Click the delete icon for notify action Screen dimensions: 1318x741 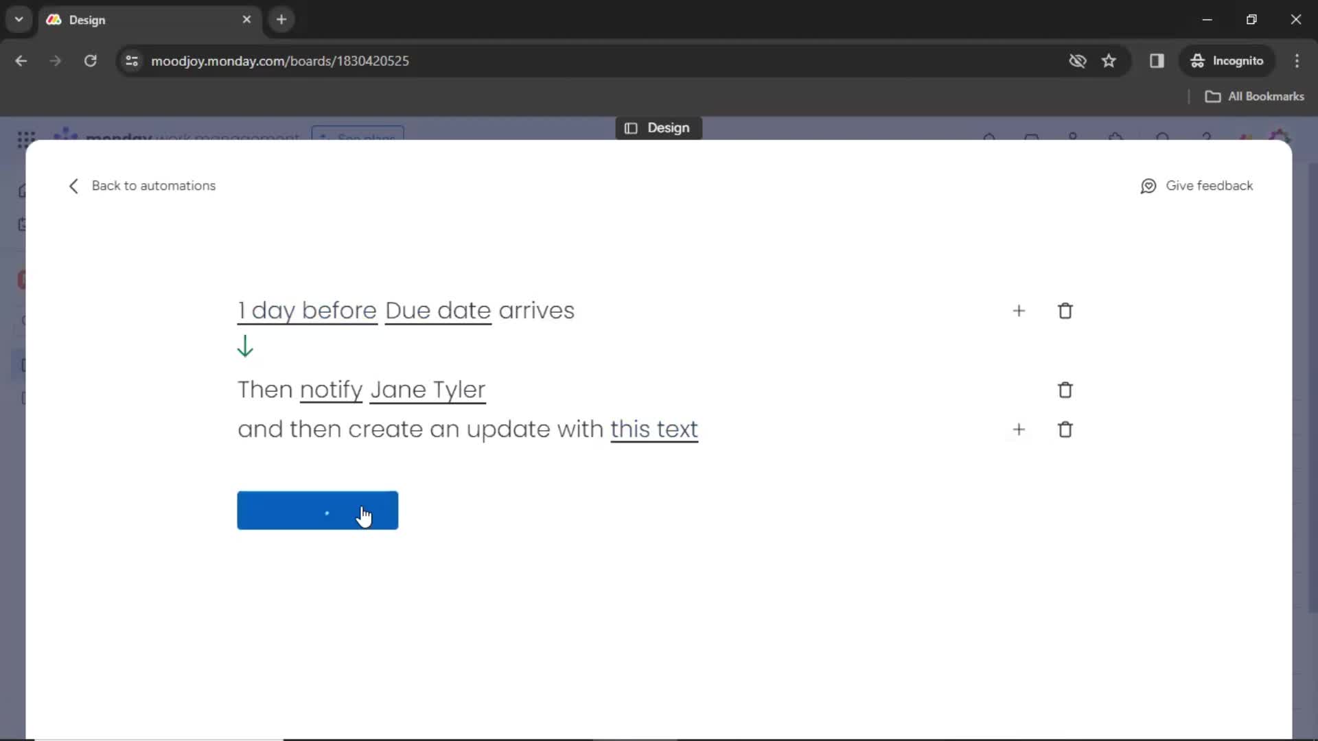[x=1065, y=389]
